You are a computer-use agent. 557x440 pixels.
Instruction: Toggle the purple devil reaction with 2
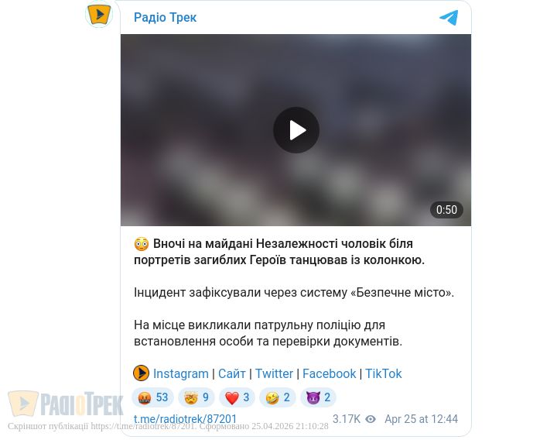pos(318,397)
